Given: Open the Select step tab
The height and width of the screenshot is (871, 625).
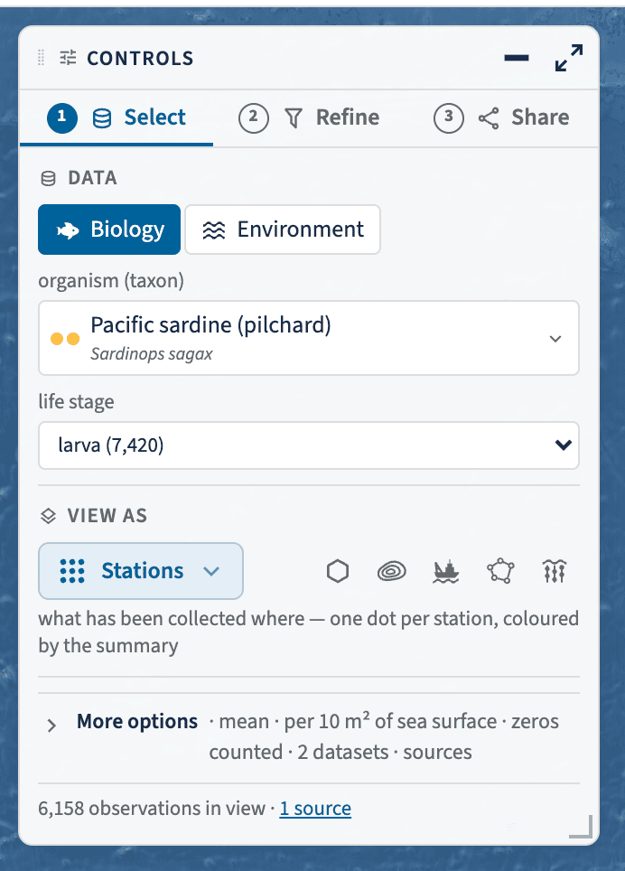Looking at the screenshot, I should (117, 117).
